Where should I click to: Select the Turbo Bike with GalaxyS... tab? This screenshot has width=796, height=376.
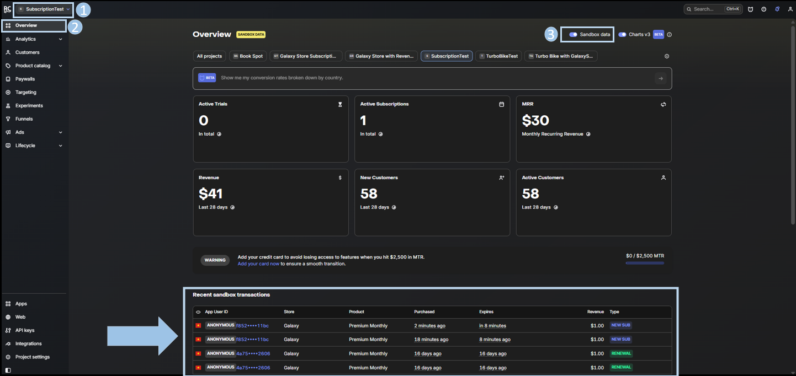[561, 56]
